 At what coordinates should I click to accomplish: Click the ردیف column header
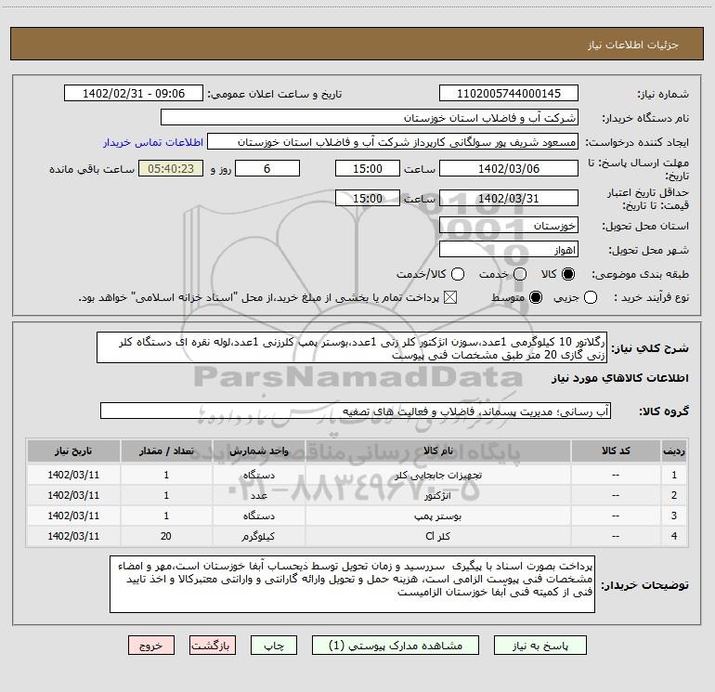tap(674, 450)
